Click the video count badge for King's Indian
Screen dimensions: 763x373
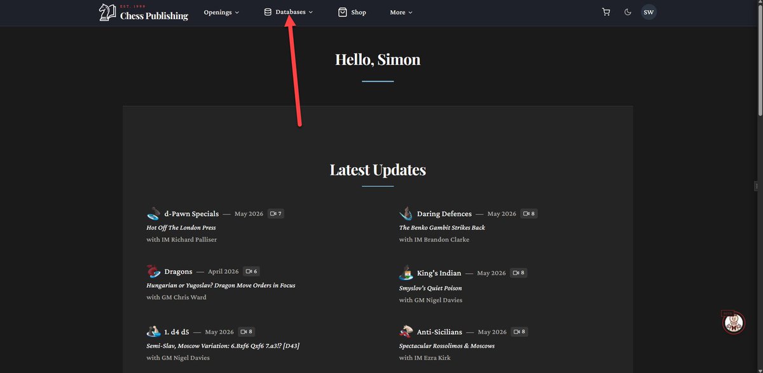pos(519,273)
